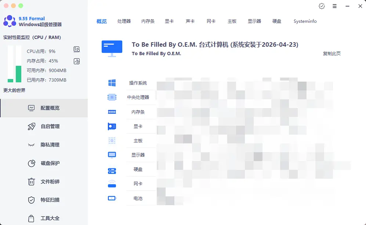Click the 显示器 row label in overview list
The height and width of the screenshot is (225, 366).
point(138,155)
